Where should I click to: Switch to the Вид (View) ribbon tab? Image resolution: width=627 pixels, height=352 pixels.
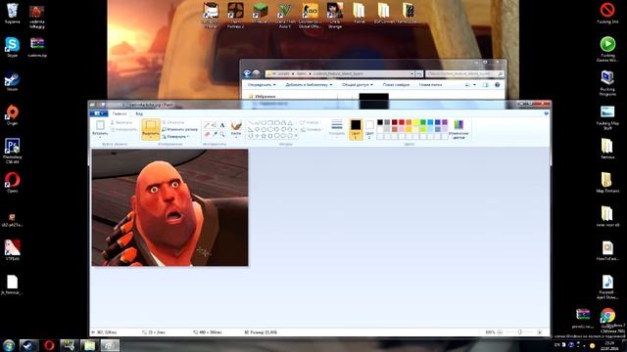click(139, 113)
